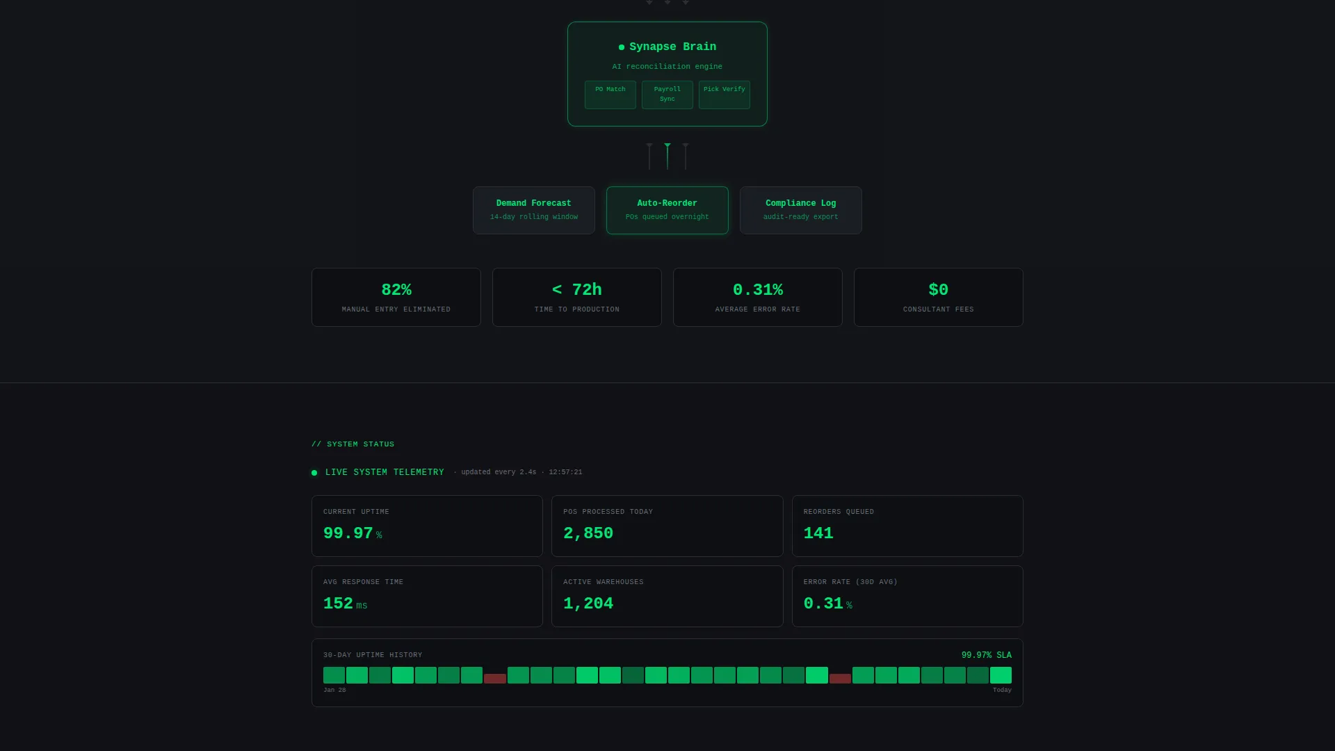This screenshot has height=751, width=1335.
Task: Click the AI reconciliation engine subtitle
Action: [x=667, y=67]
